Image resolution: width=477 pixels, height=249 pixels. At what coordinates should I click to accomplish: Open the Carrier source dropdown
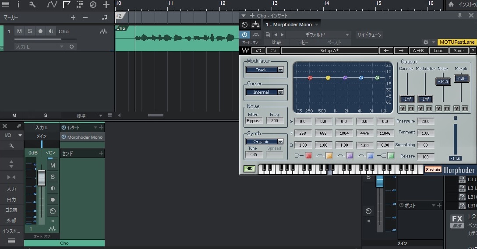(265, 92)
